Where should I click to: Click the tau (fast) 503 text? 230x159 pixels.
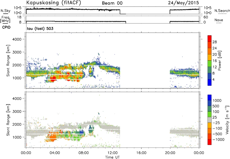pyautogui.click(x=40, y=28)
